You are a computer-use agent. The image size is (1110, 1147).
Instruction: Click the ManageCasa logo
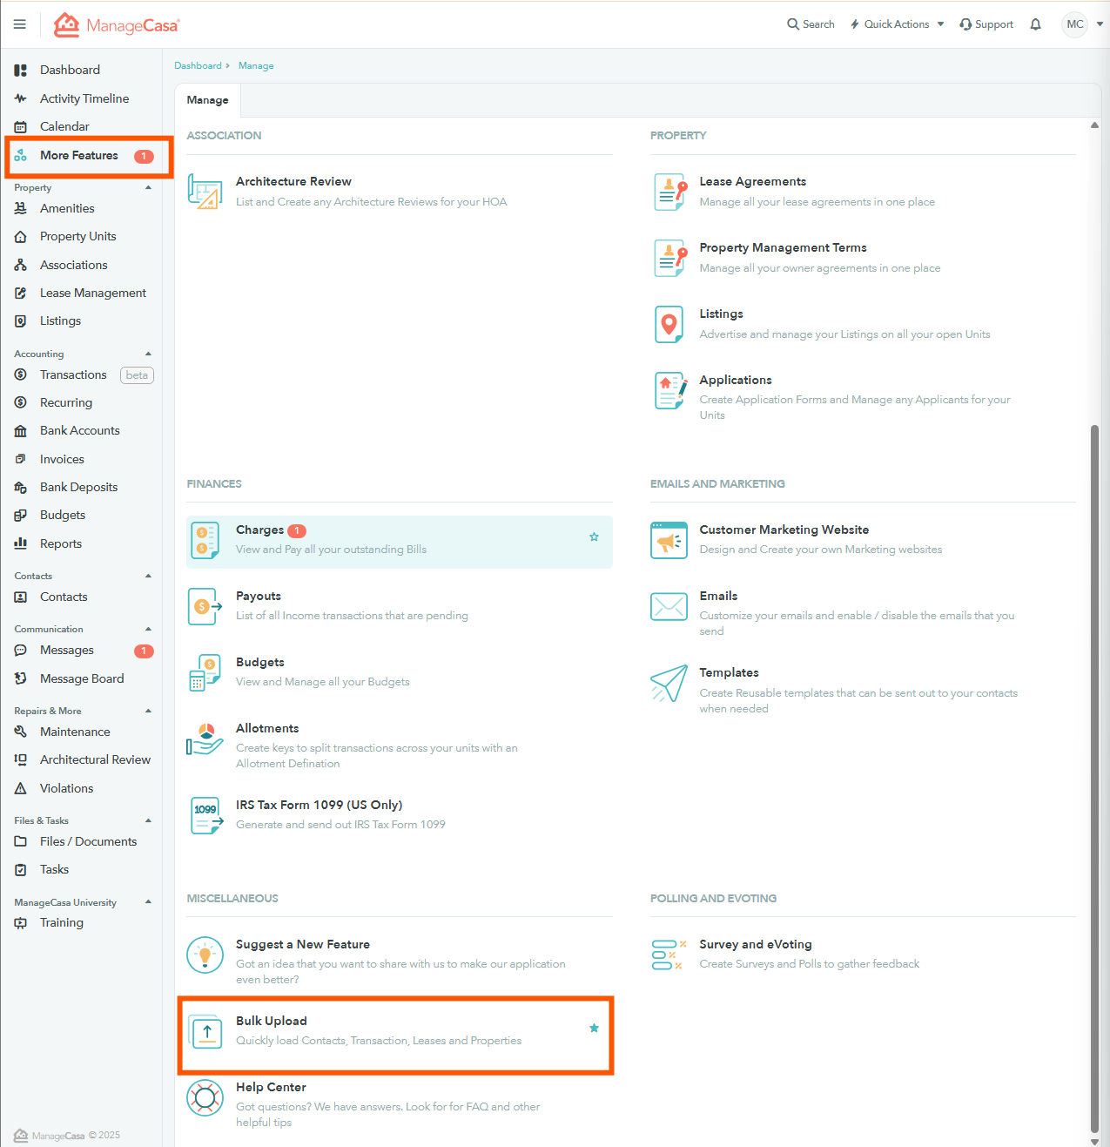(x=117, y=25)
